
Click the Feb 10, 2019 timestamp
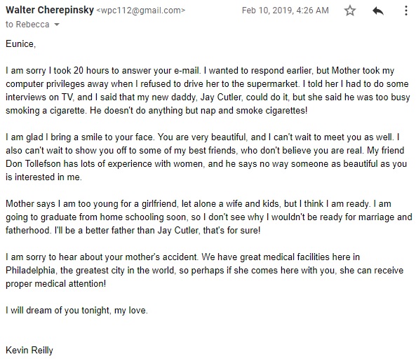click(286, 11)
